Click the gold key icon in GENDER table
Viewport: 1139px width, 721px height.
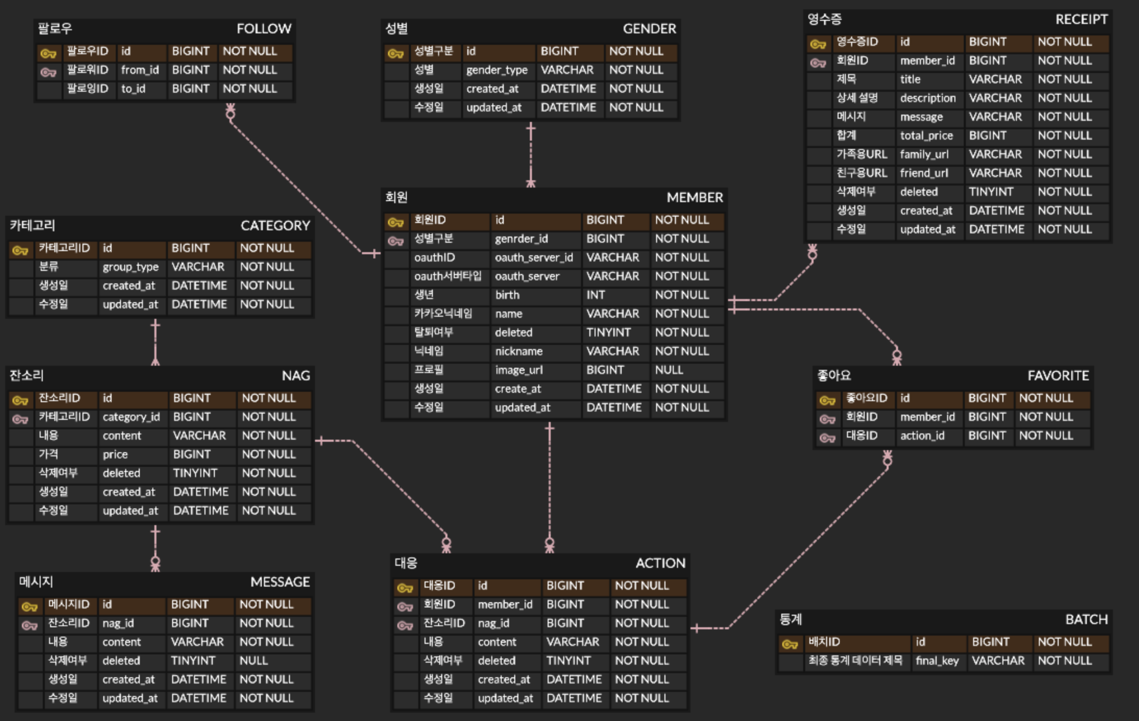[395, 53]
